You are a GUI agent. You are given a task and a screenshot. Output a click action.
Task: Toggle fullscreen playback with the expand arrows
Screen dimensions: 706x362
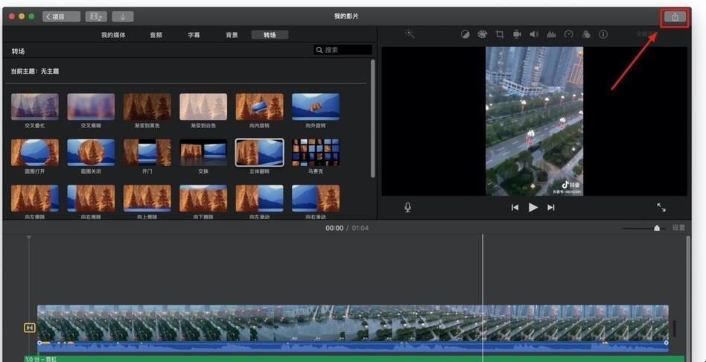[x=661, y=208]
